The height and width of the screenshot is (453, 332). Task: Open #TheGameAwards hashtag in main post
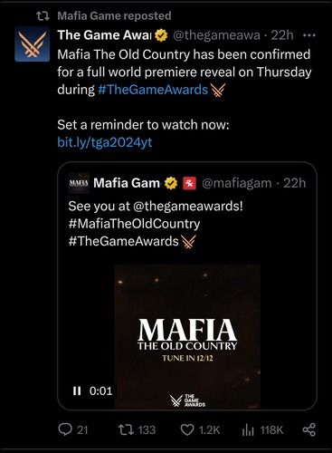[x=153, y=90]
